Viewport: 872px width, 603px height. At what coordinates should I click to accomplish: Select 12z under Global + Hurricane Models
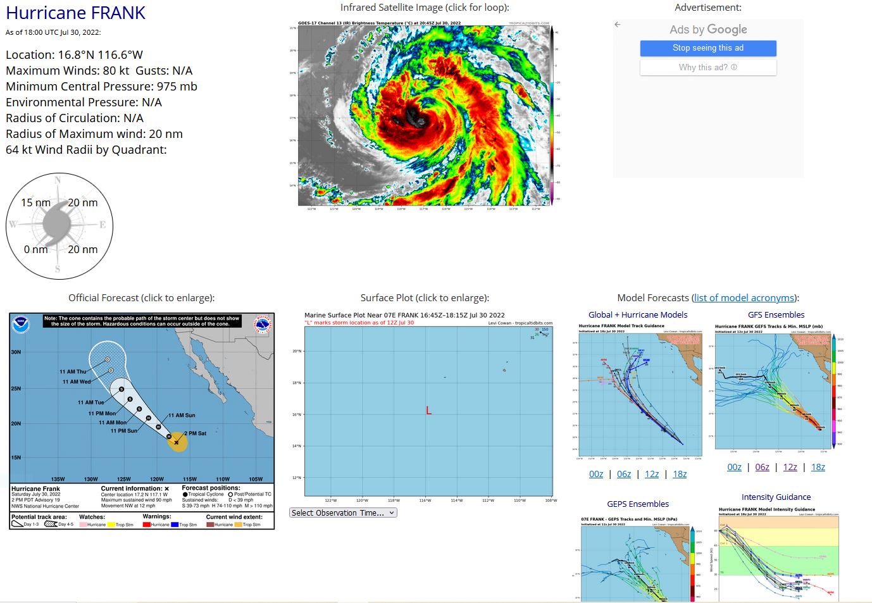point(652,474)
